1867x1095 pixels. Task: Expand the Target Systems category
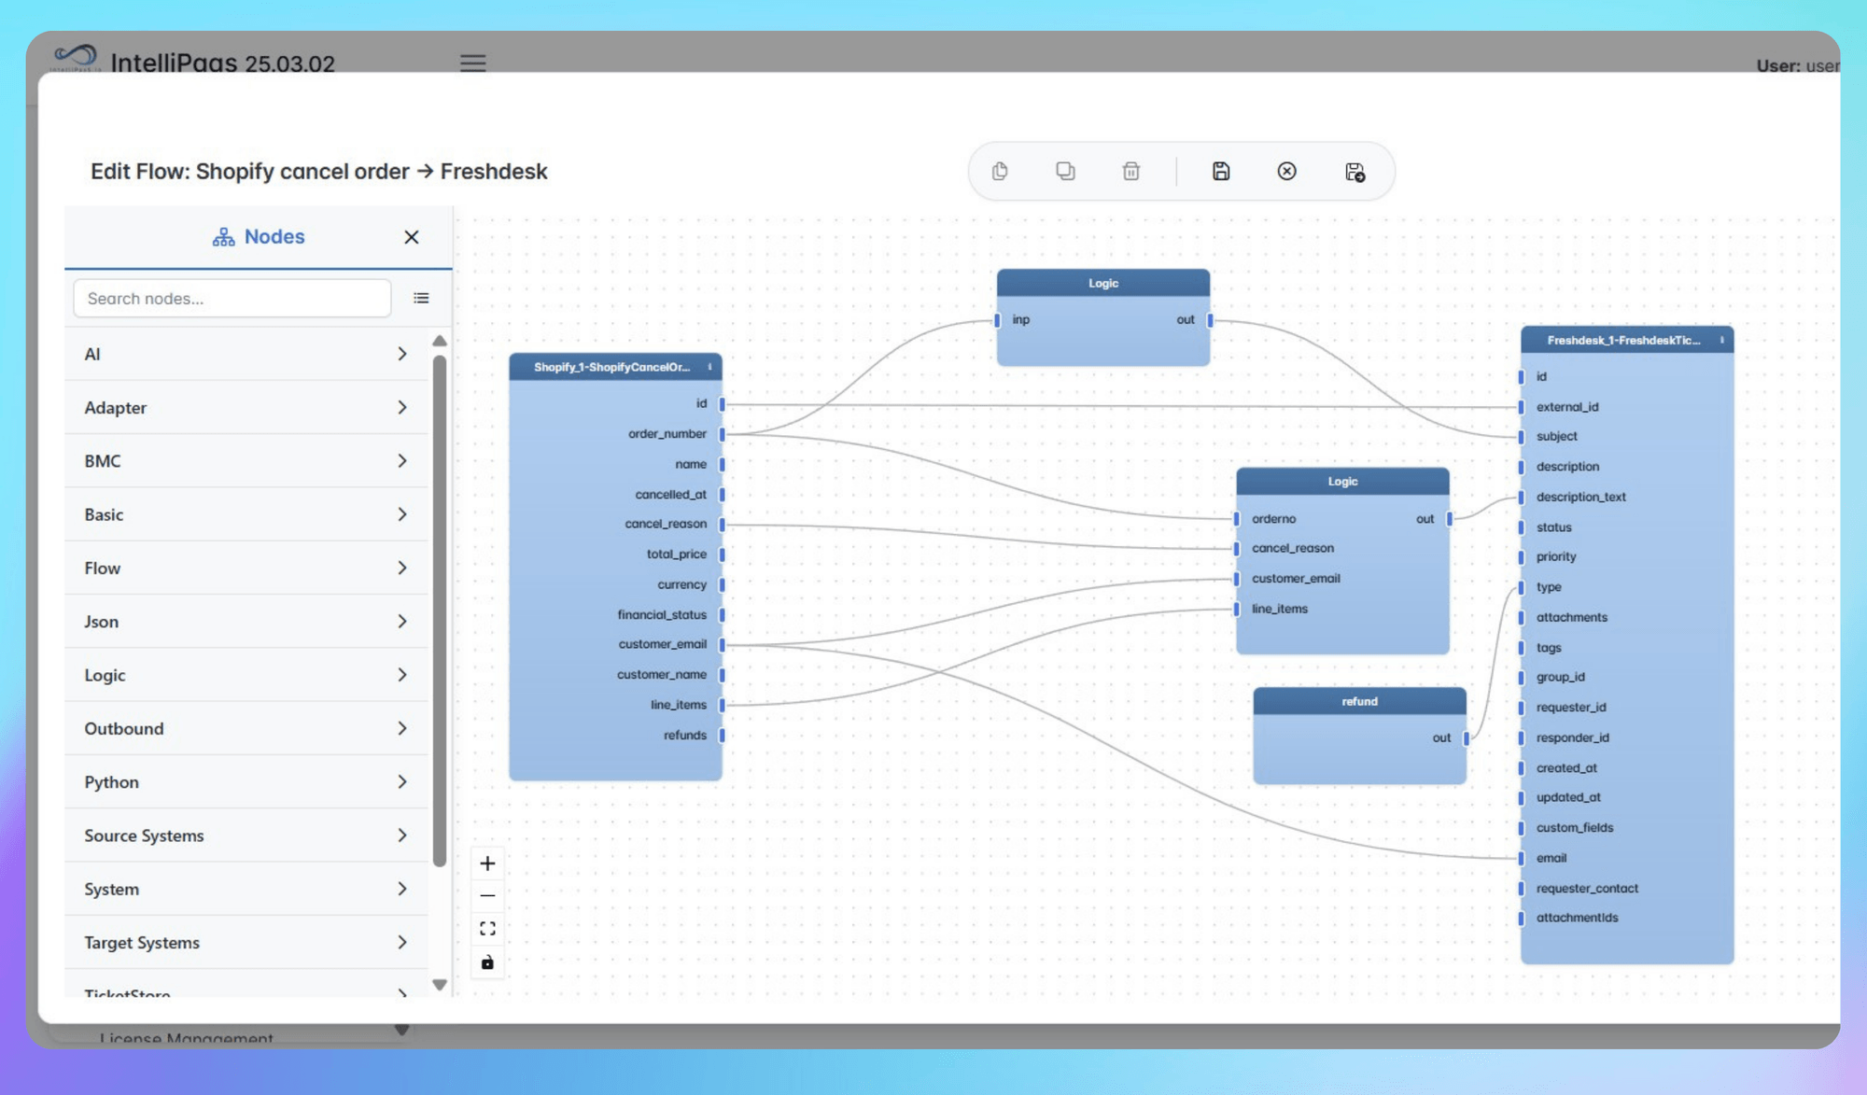pyautogui.click(x=246, y=942)
